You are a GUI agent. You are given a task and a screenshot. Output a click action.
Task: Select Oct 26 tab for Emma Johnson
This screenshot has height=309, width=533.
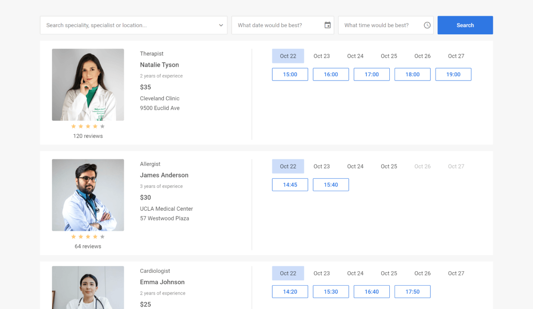(x=423, y=273)
